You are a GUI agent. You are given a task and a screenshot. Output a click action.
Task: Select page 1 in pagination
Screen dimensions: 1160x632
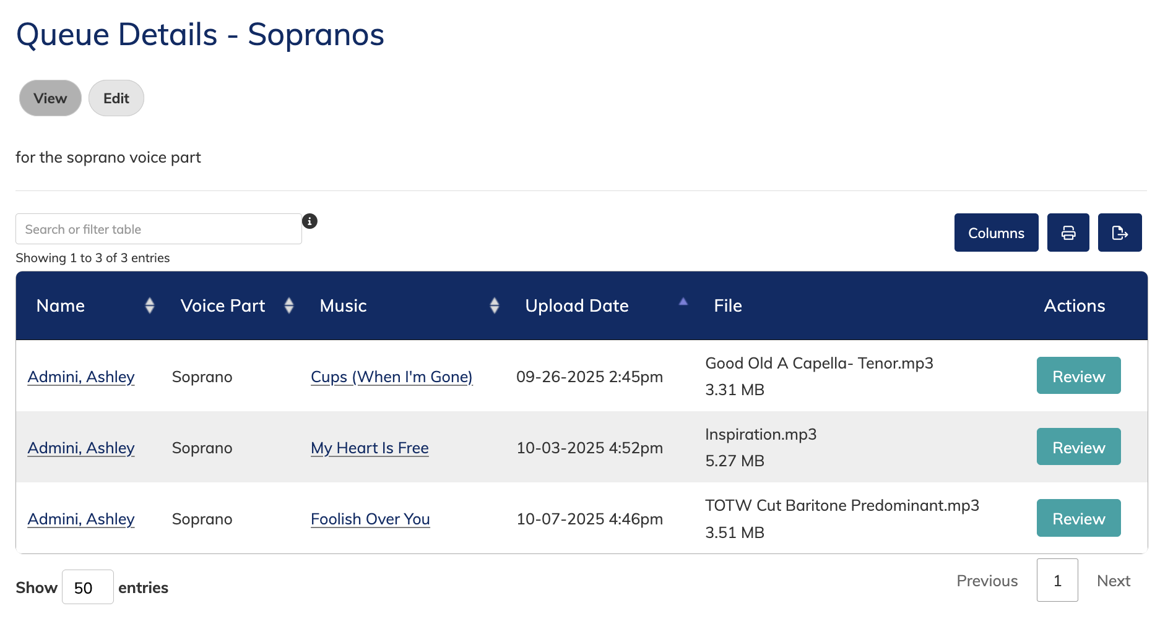(x=1057, y=581)
